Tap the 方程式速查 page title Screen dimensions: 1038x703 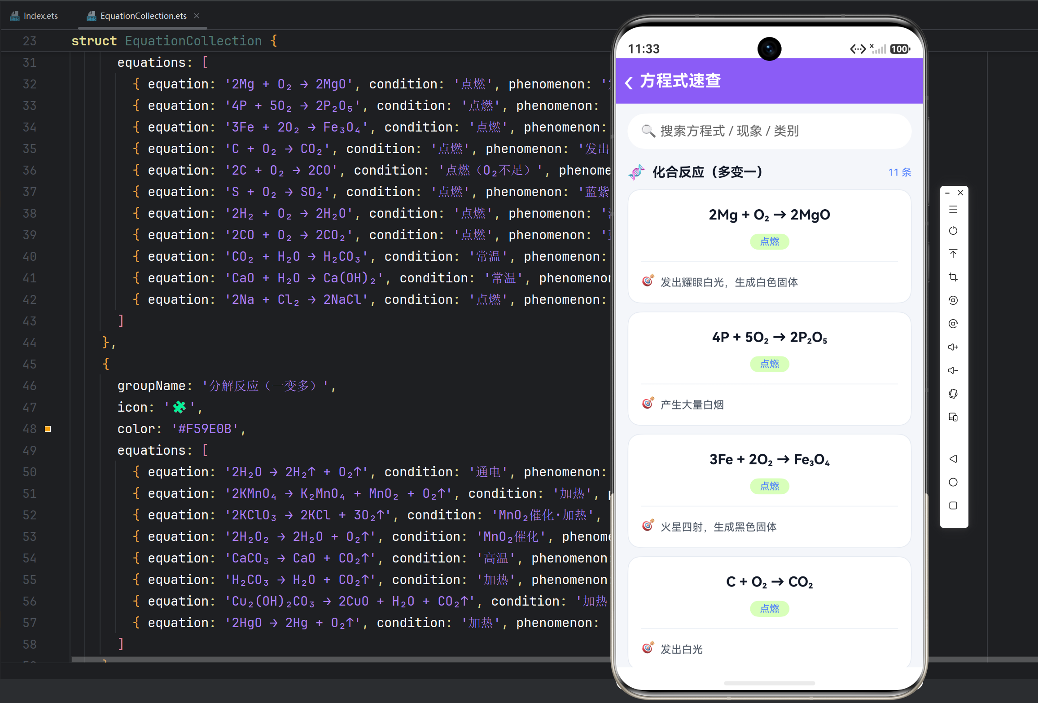pyautogui.click(x=680, y=81)
